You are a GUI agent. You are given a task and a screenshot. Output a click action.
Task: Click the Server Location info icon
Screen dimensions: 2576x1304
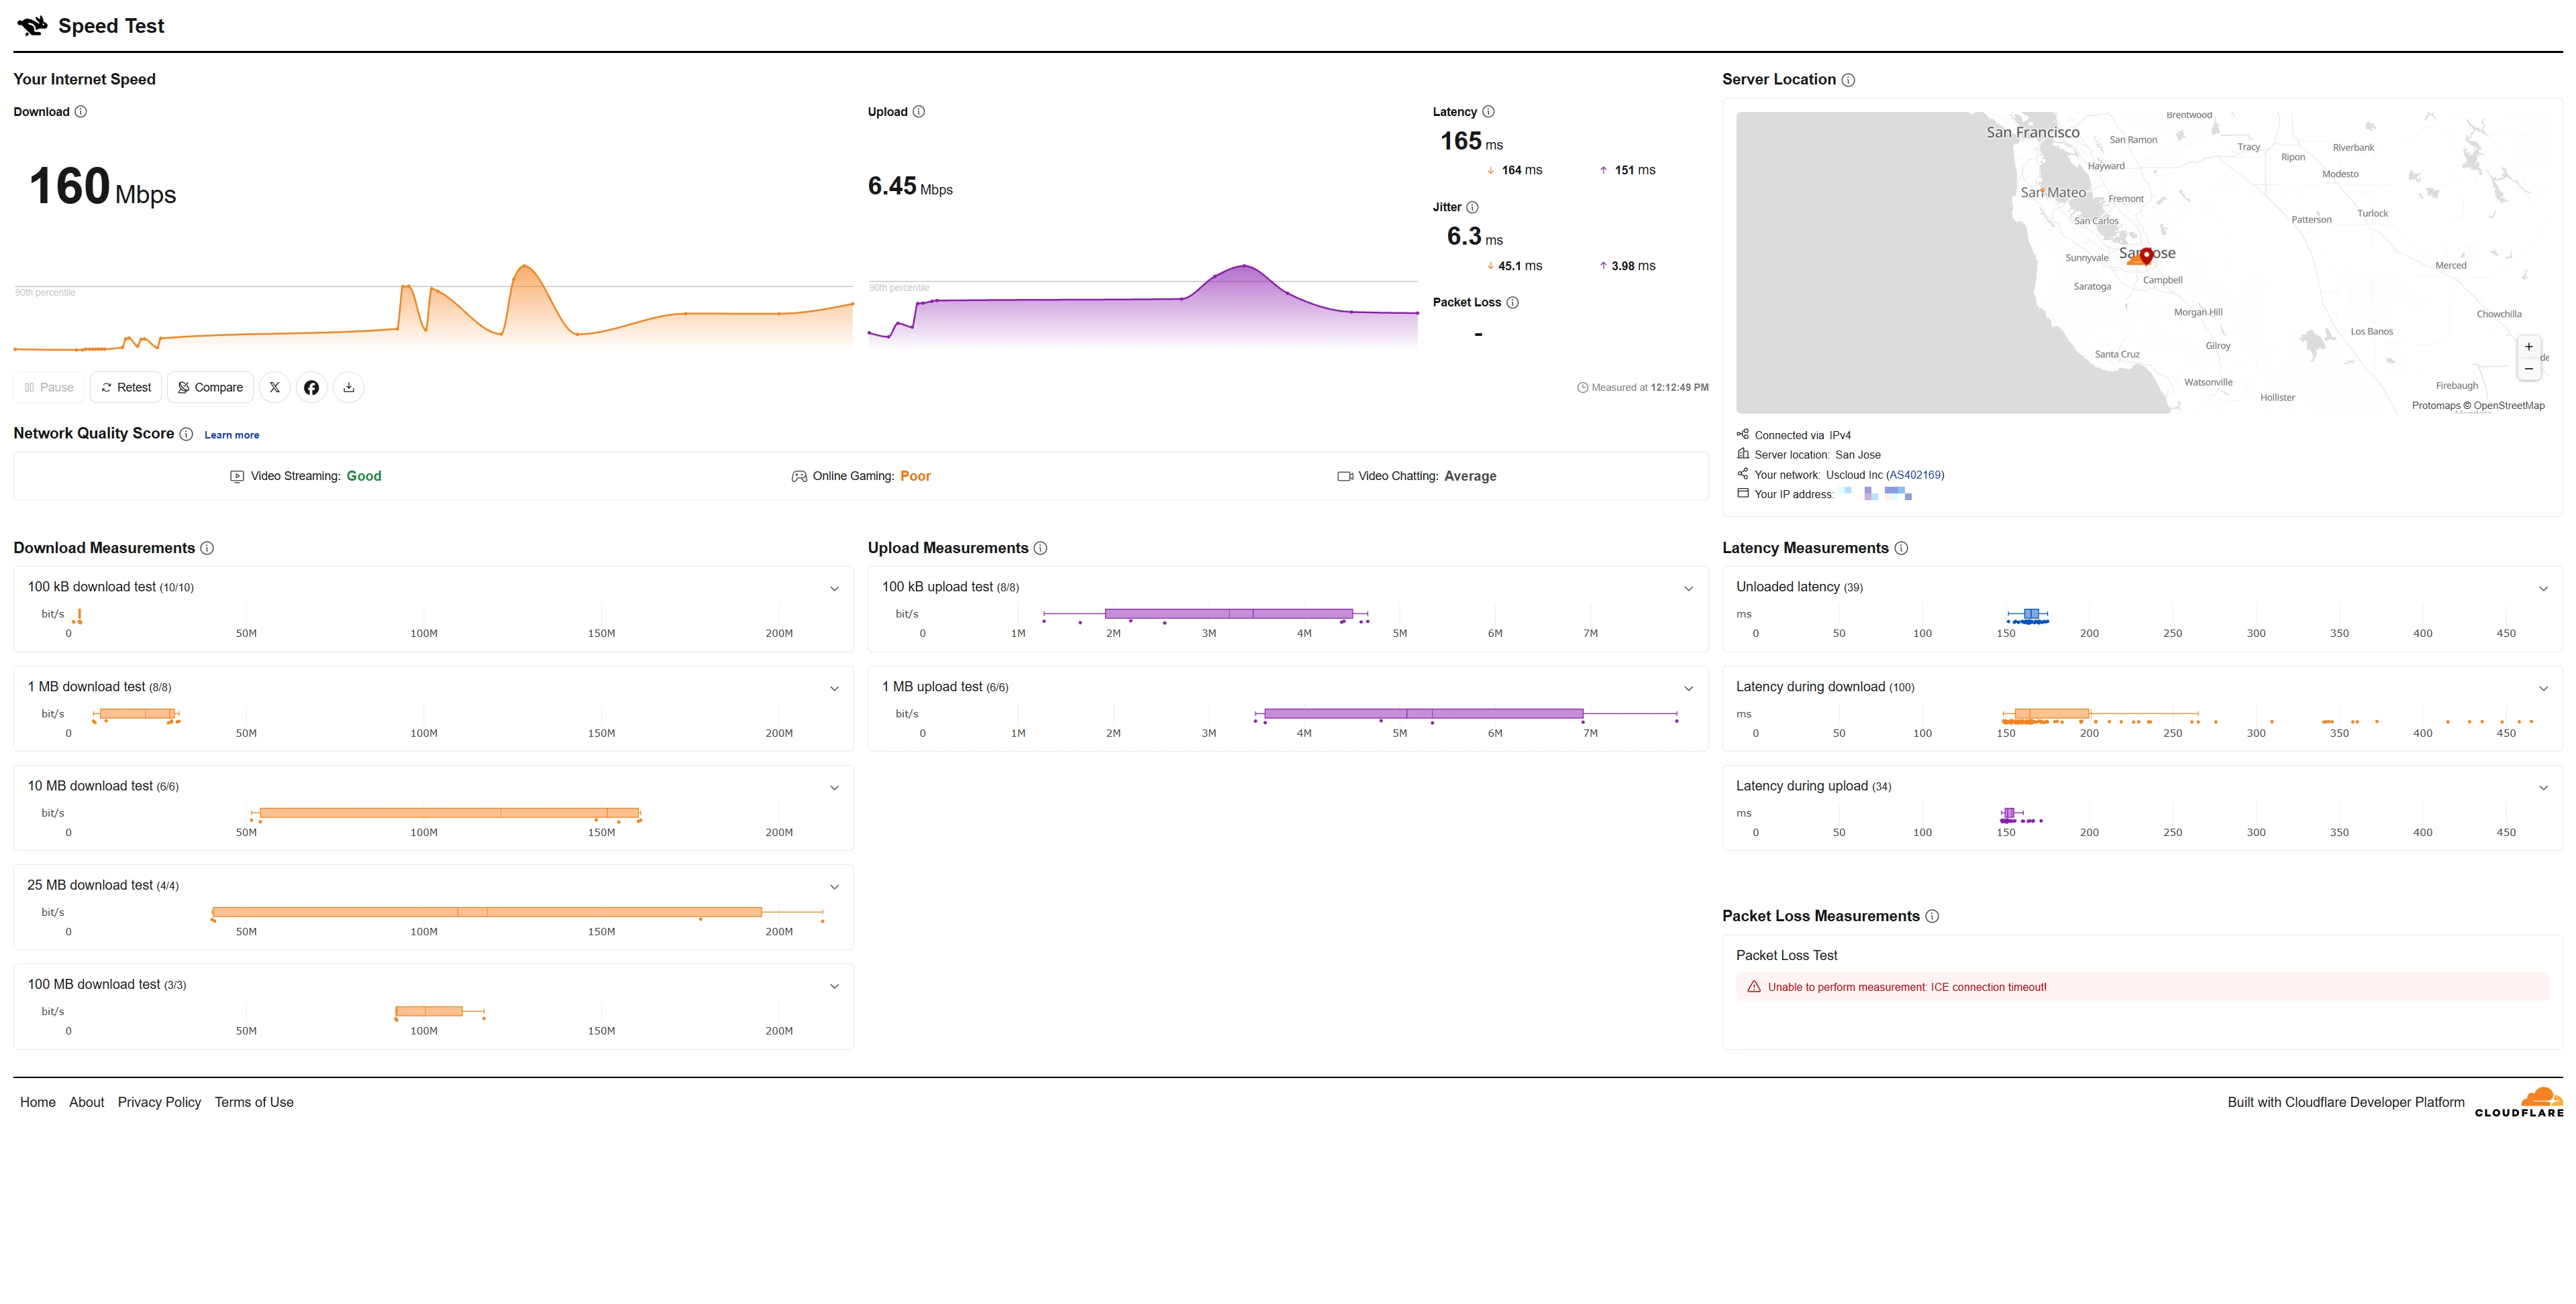click(x=1848, y=80)
